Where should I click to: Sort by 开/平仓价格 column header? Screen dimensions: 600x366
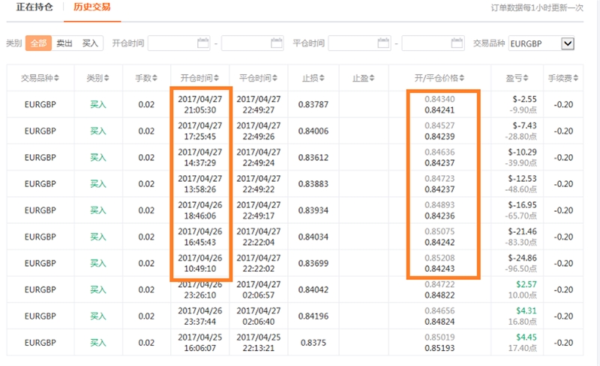pos(439,78)
